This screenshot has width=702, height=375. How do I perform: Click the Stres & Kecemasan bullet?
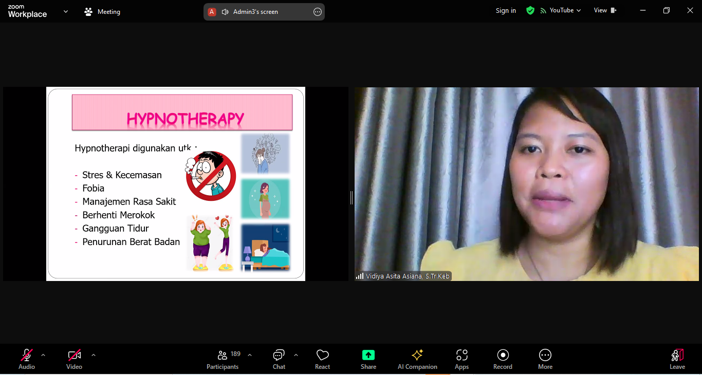pyautogui.click(x=122, y=175)
